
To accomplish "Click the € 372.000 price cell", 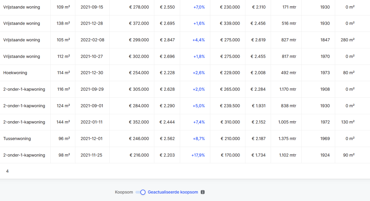I will point(139,23).
